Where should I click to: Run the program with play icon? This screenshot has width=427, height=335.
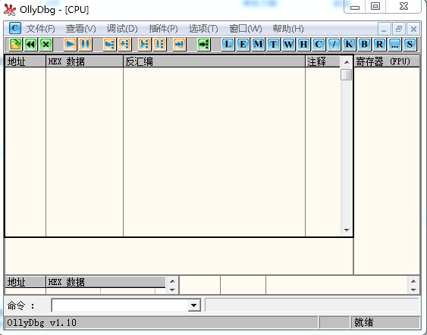click(71, 45)
